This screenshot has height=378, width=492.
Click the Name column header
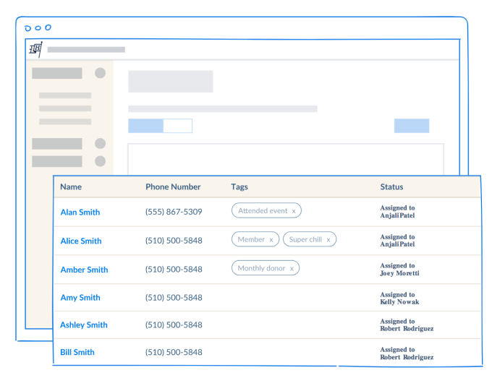pos(71,186)
